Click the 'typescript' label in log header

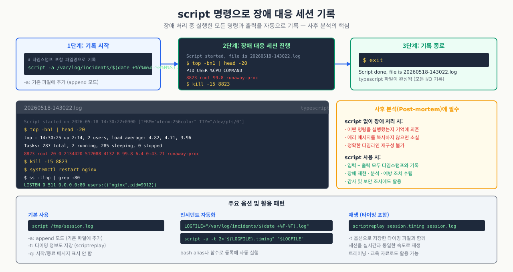[315, 108]
